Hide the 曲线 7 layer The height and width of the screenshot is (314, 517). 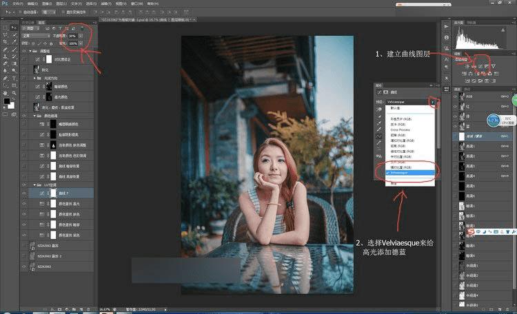point(23,193)
